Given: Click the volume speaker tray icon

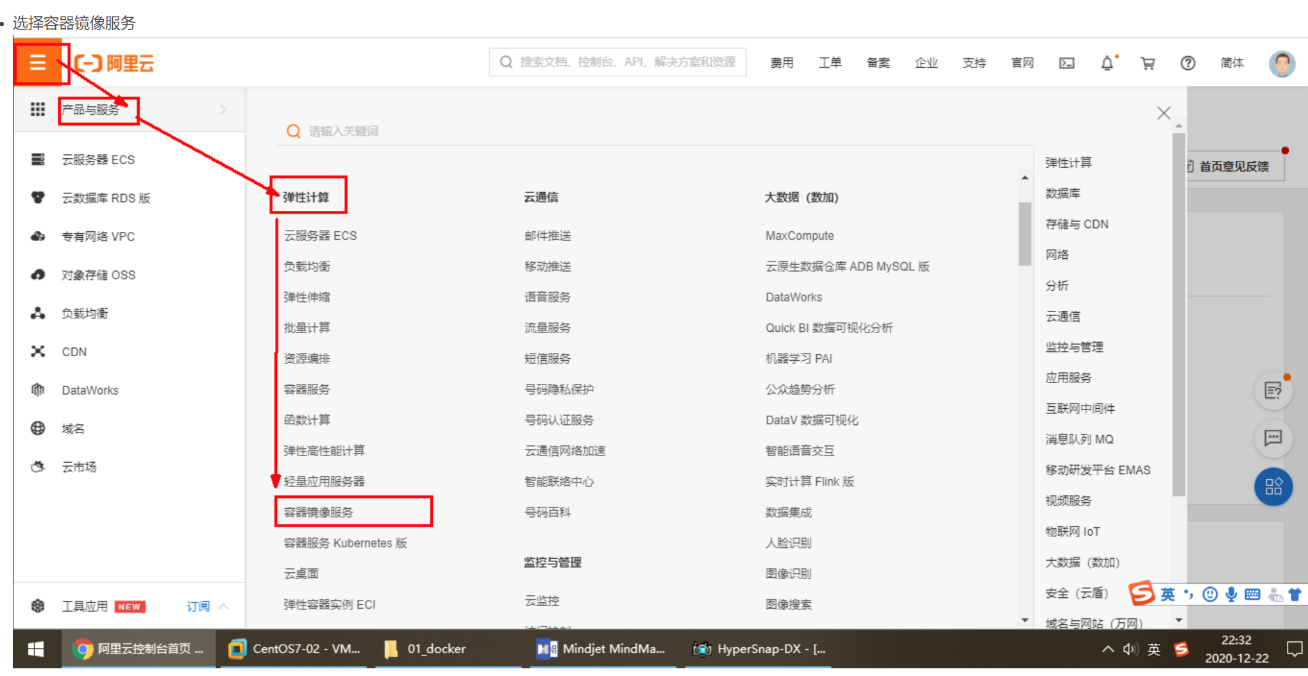Looking at the screenshot, I should click(1130, 649).
